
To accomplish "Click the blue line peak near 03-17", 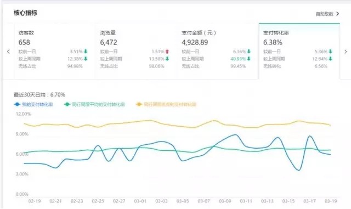I will [x=310, y=136].
